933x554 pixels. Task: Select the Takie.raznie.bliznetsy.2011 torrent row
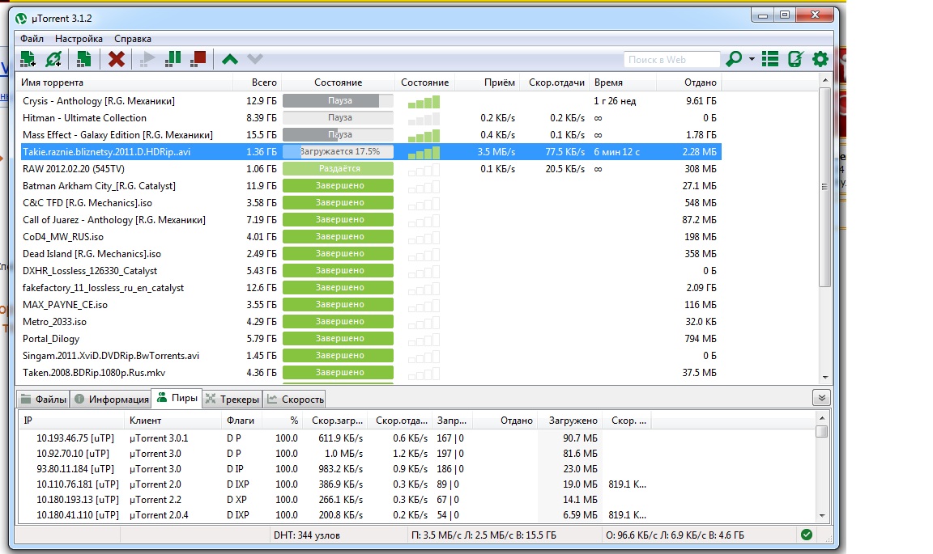coord(371,151)
